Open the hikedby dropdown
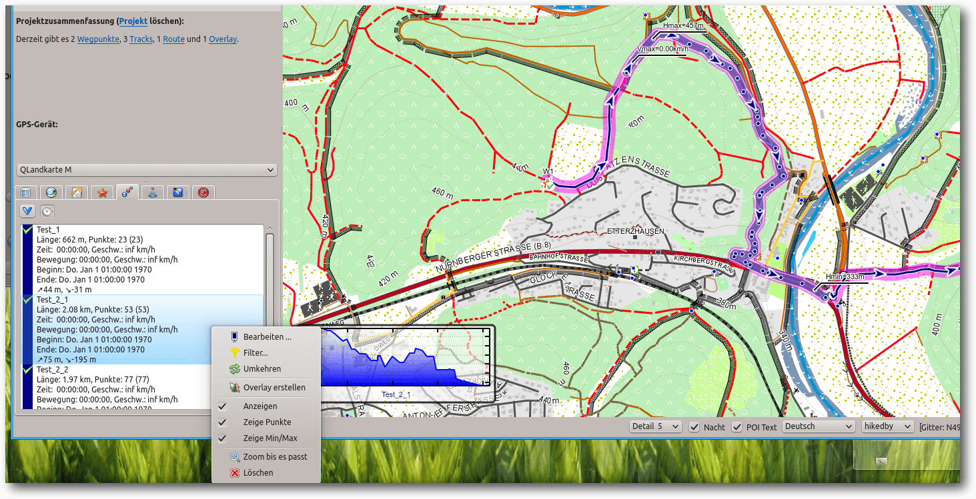976x499 pixels. 887,426
